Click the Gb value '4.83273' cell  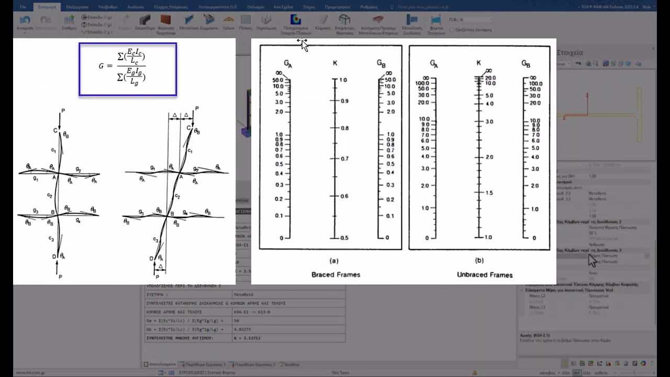tap(289, 329)
